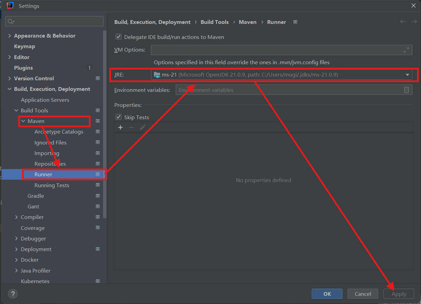Open the settings help question mark button

[13, 294]
